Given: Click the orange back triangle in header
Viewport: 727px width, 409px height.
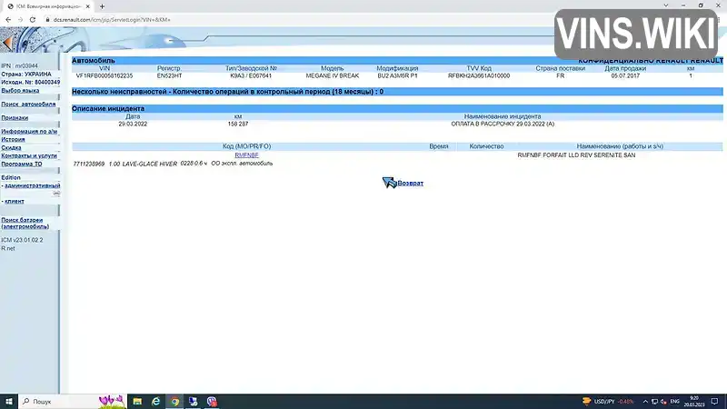Looking at the screenshot, I should pos(6,43).
